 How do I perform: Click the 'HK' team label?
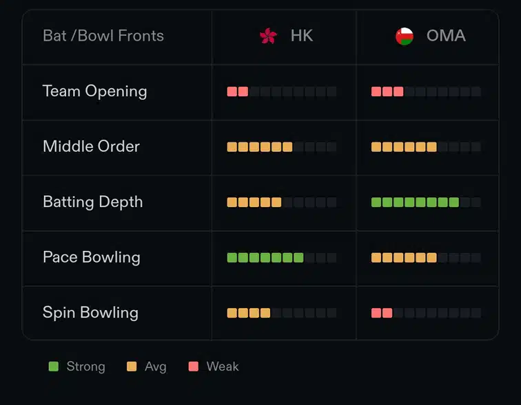pyautogui.click(x=302, y=36)
